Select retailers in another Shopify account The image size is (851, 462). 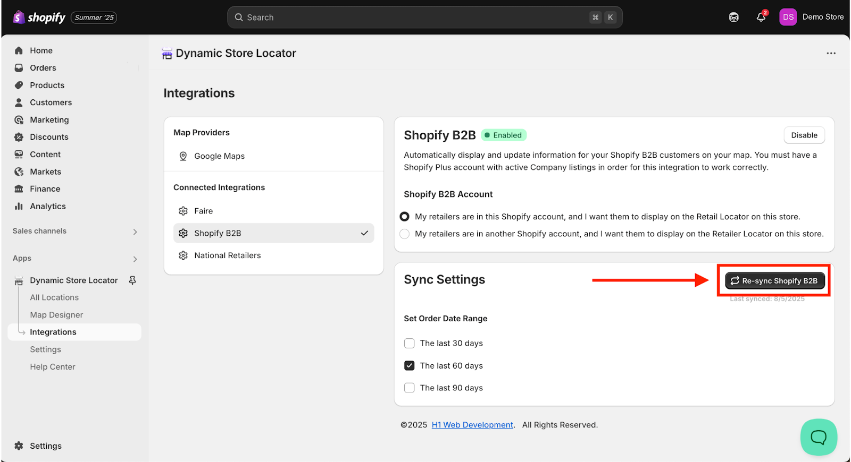pyautogui.click(x=405, y=234)
